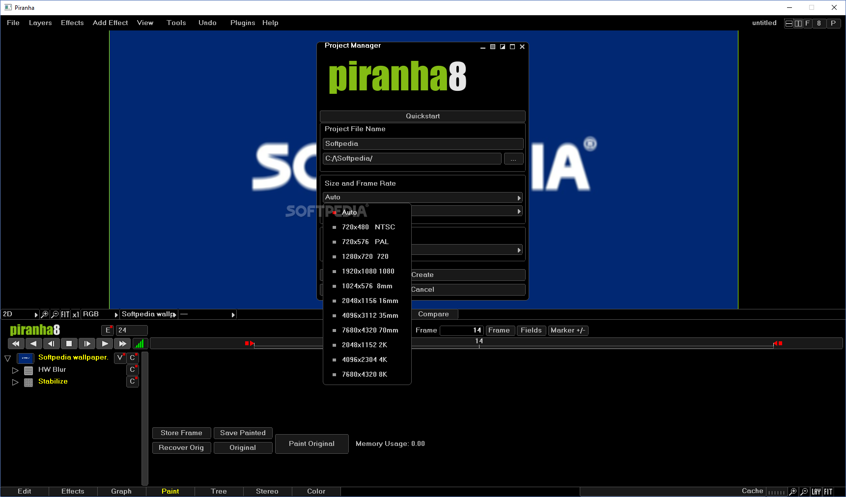846x497 pixels.
Task: Toggle the E button next to frame rate
Action: tap(108, 331)
